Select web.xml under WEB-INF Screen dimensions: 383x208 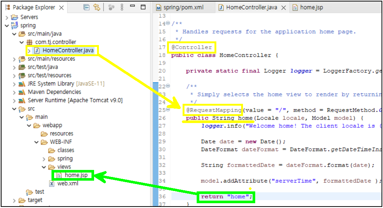pos(68,183)
